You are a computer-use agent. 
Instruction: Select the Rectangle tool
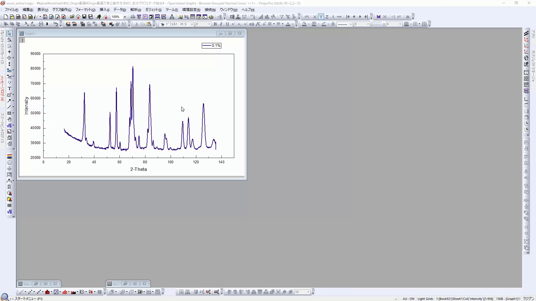click(x=9, y=113)
